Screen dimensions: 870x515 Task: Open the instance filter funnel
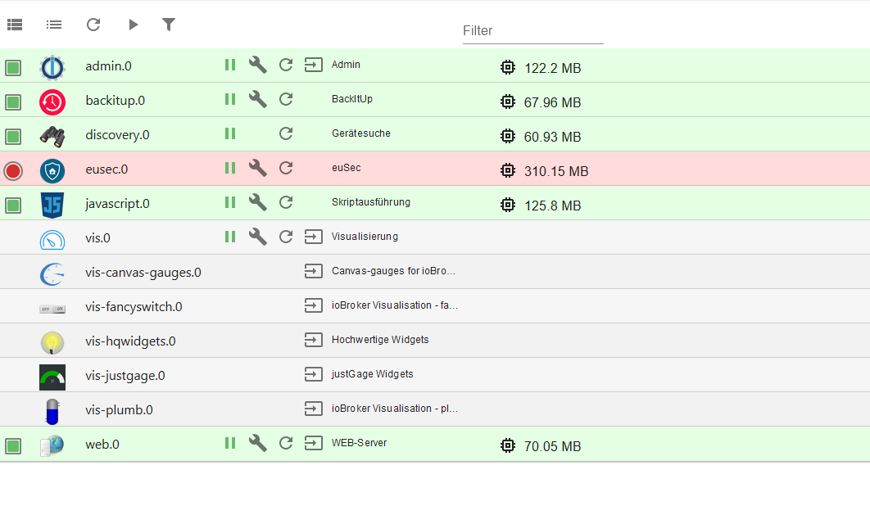(x=169, y=25)
